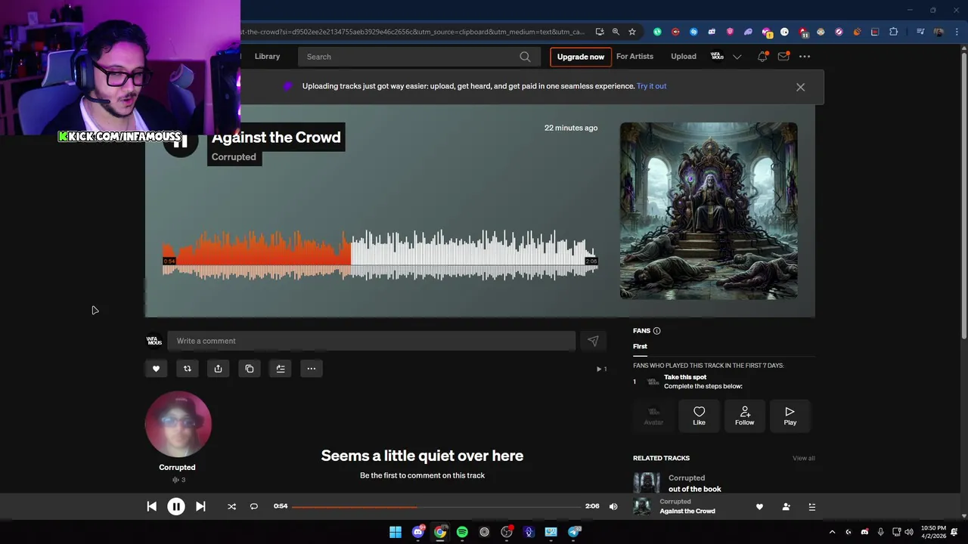This screenshot has width=968, height=544.
Task: Pause the track from the large header button
Action: 181,141
